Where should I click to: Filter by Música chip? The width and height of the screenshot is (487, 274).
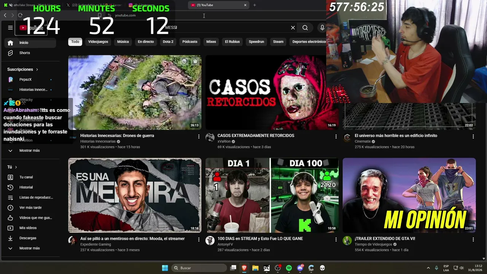coord(123,41)
